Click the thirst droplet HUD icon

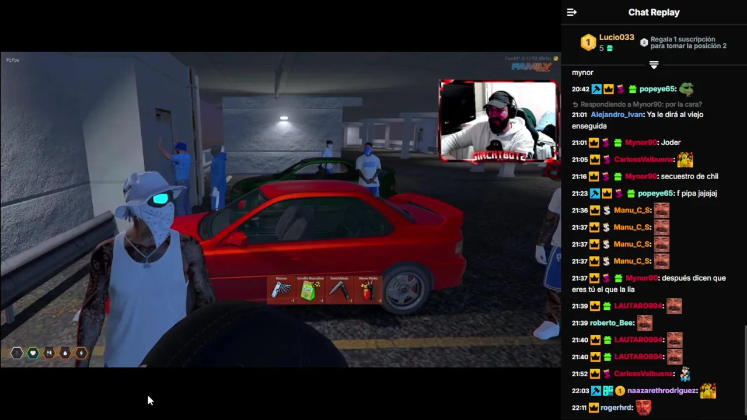pyautogui.click(x=65, y=352)
